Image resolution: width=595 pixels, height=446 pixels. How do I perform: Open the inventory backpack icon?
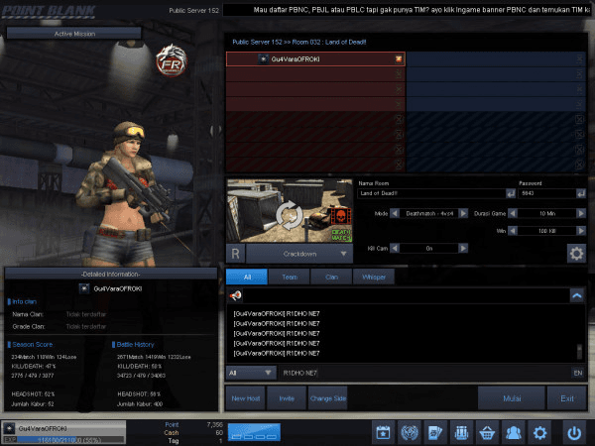click(461, 432)
